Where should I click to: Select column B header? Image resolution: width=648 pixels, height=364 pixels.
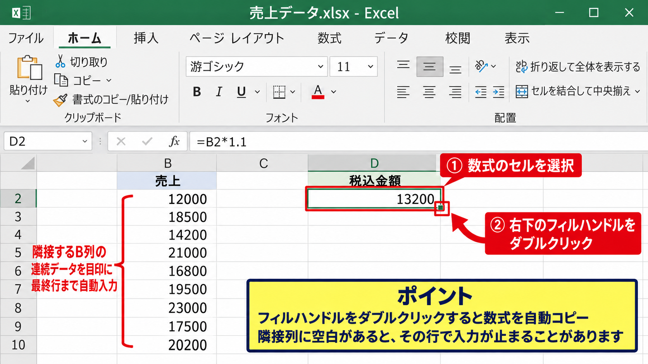[x=167, y=163]
